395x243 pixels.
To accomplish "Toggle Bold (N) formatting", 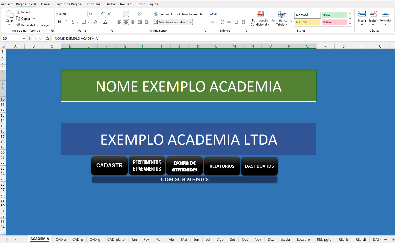I will point(60,22).
